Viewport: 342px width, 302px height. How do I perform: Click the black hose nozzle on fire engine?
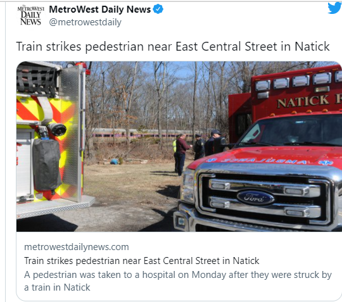[56, 129]
